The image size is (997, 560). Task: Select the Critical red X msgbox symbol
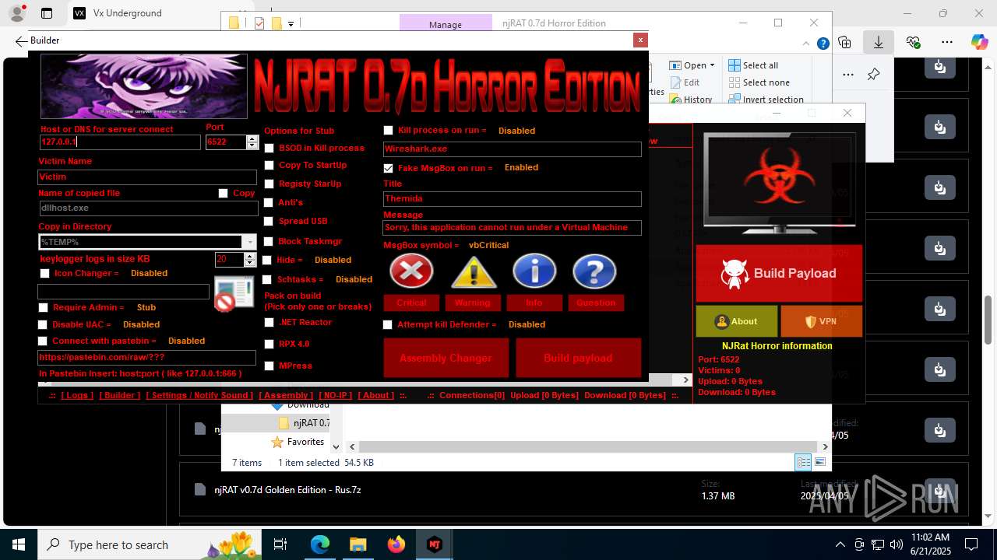411,271
